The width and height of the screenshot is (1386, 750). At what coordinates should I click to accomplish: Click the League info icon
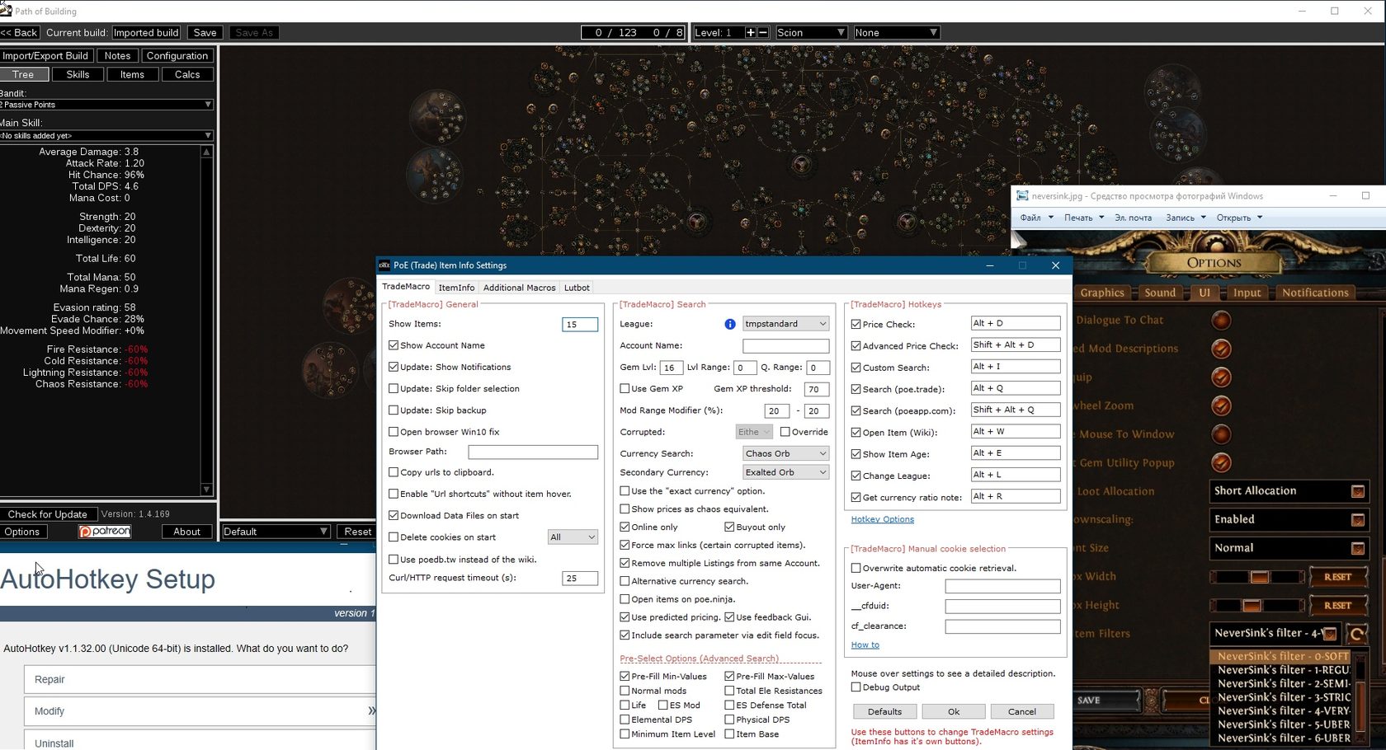point(729,324)
